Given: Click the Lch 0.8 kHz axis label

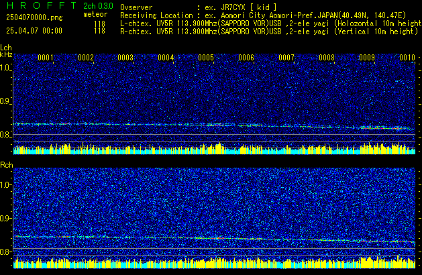Looking at the screenshot, I should (x=5, y=135).
